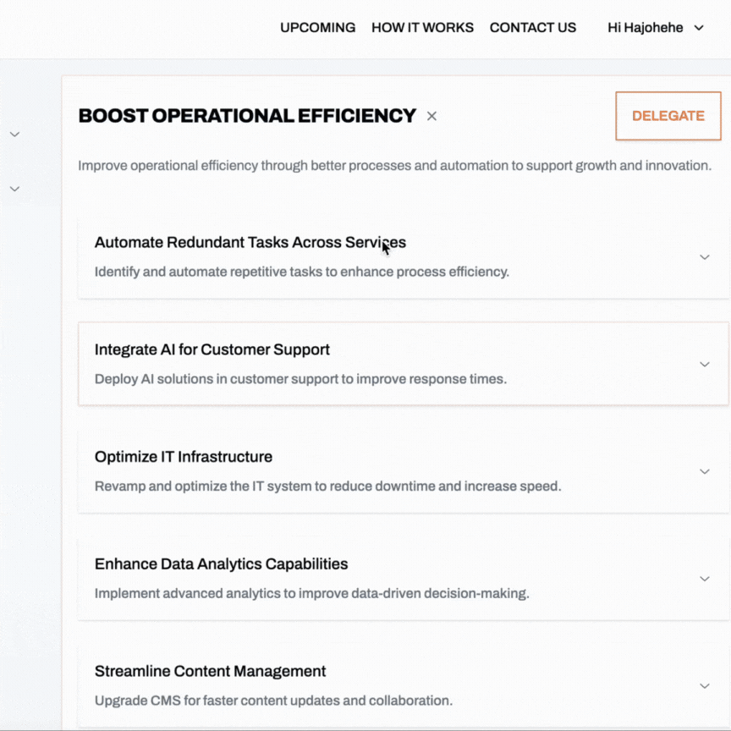Select the Integrate AI for Customer Support title
Image resolution: width=731 pixels, height=731 pixels.
[212, 349]
